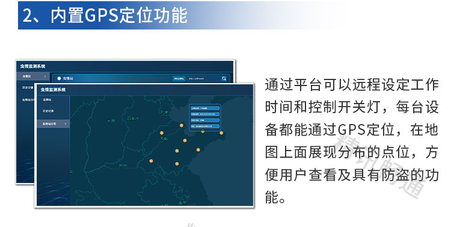Click the station marker nearest 郑州
The height and width of the screenshot is (227, 451).
[151, 161]
